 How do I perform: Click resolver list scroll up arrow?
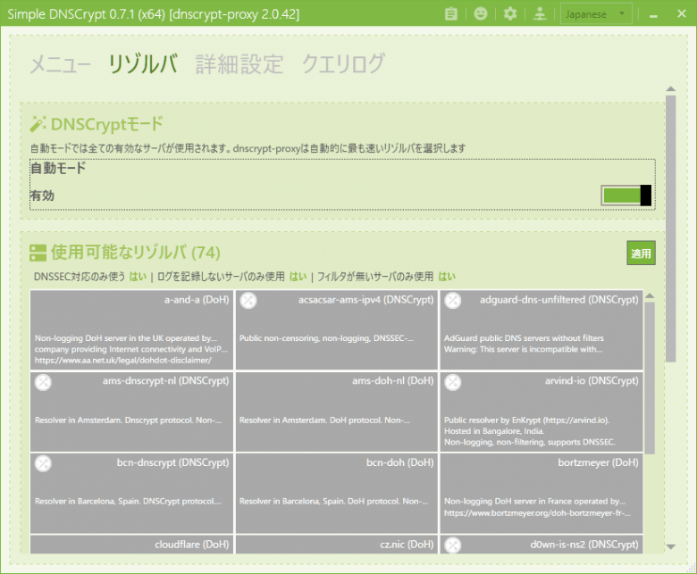[650, 295]
